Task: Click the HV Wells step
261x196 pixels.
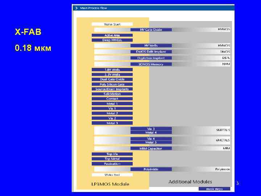Action: (151, 45)
